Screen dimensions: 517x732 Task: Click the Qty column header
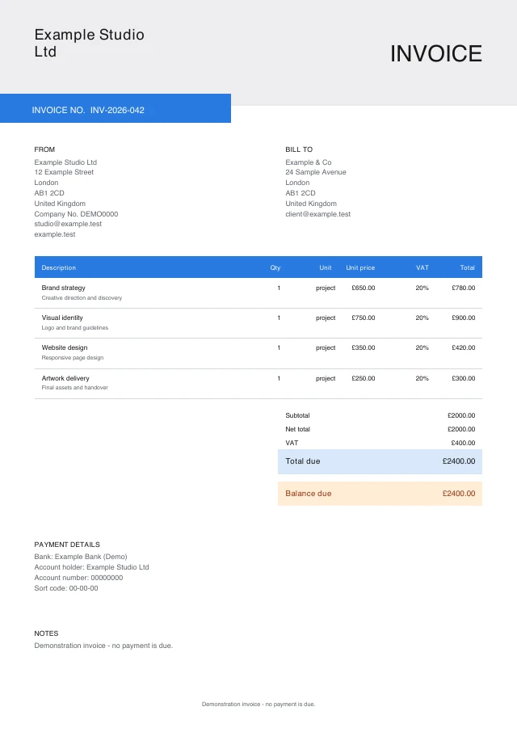pos(275,267)
